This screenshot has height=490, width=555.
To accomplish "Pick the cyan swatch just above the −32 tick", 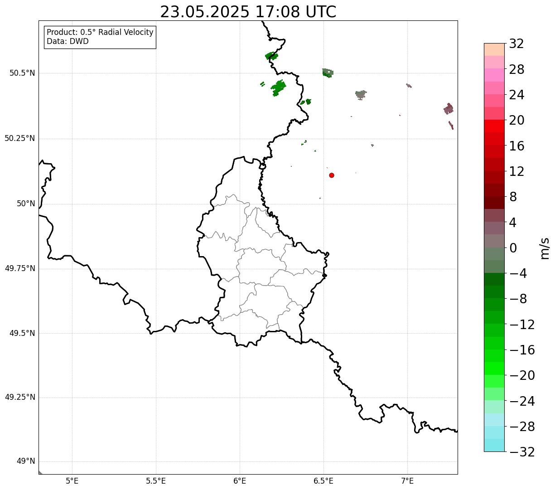I will click(x=494, y=445).
